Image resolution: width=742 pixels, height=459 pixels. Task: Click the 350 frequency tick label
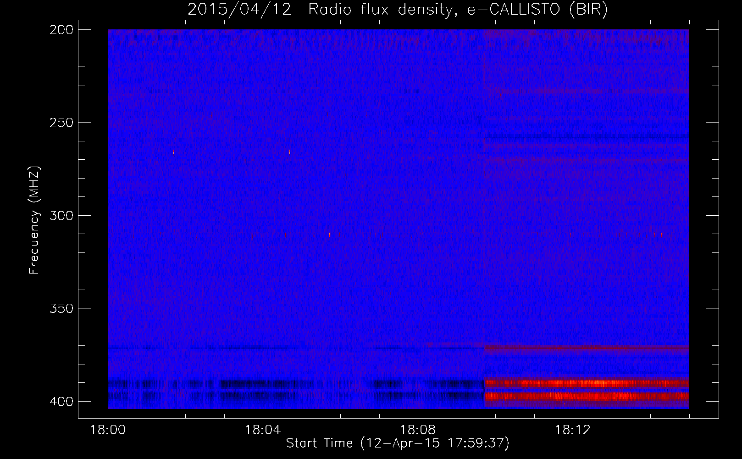[61, 308]
